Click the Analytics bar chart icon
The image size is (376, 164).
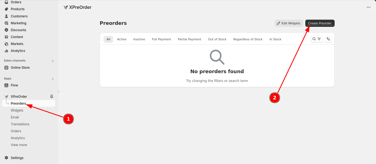pos(6,51)
